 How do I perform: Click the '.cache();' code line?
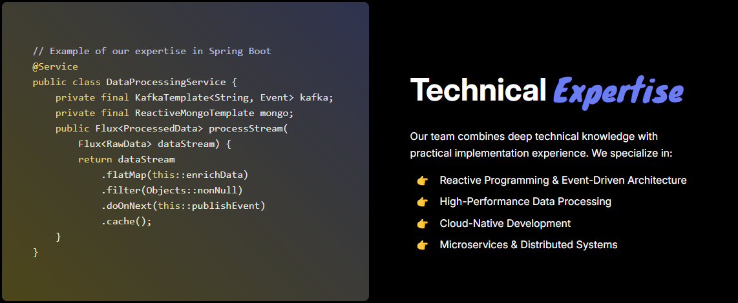(126, 222)
